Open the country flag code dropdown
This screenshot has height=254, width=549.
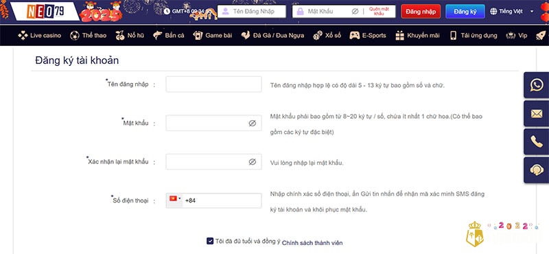tap(175, 200)
